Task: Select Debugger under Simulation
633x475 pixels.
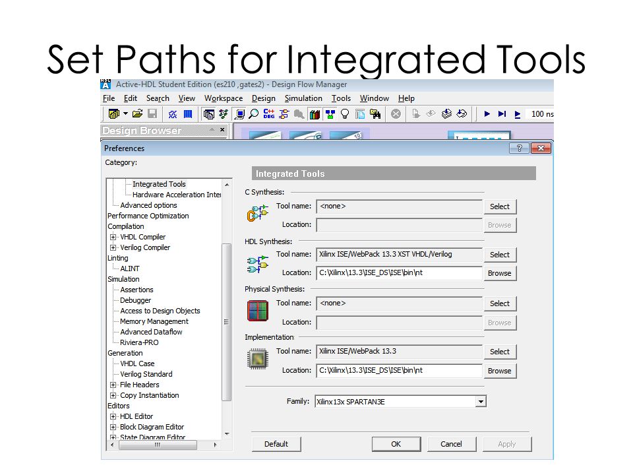Action: point(136,300)
